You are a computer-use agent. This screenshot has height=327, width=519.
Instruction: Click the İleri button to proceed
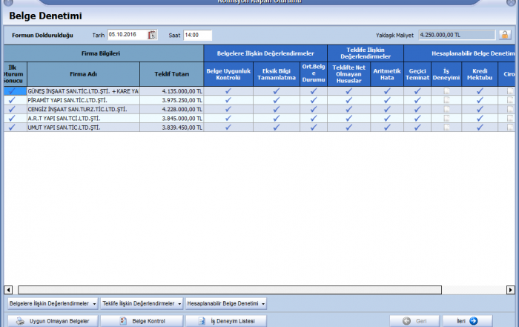click(x=466, y=321)
